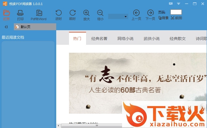Click the horizontal scrollbar left arrow
The height and width of the screenshot is (128, 207).
pyautogui.click(x=59, y=126)
